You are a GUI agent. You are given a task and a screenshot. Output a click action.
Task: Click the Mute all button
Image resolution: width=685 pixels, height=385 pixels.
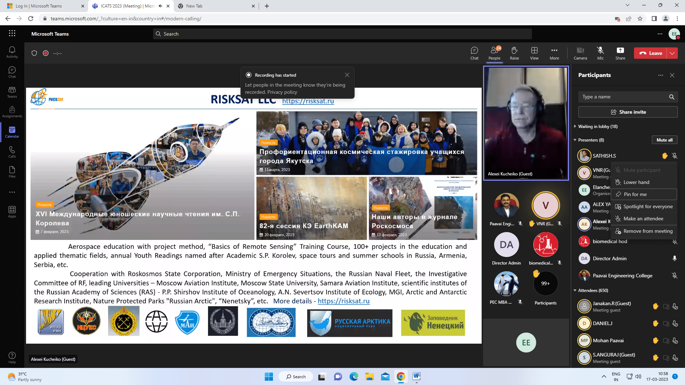[x=664, y=140]
